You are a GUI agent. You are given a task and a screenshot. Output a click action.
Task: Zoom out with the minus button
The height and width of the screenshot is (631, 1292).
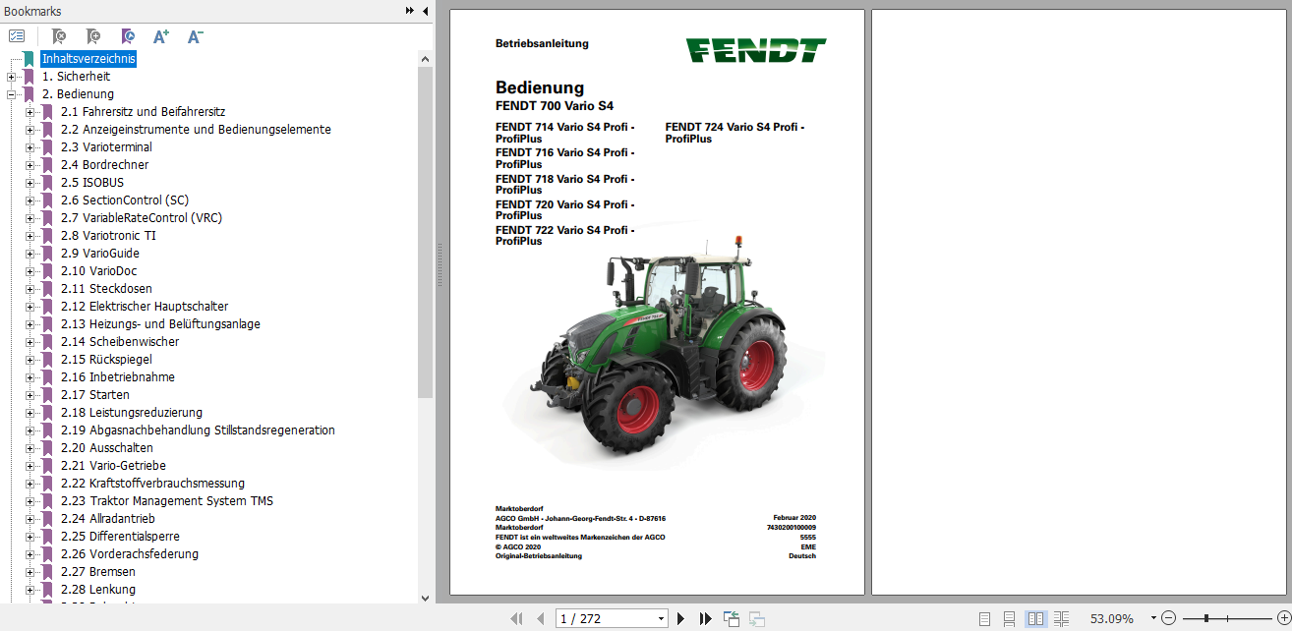(1168, 618)
